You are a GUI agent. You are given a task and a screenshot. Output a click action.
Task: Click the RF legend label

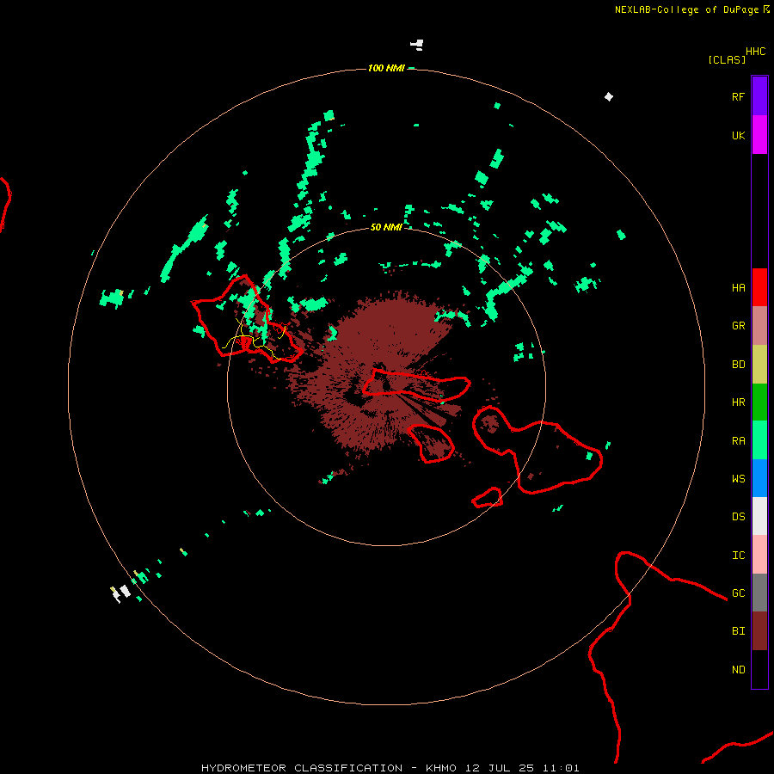[739, 96]
